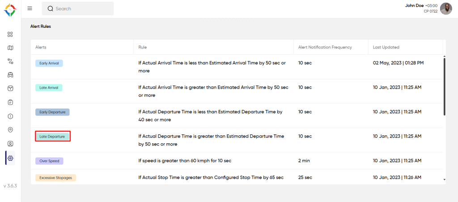
Task: Click the route path icon in sidebar
Action: [x=10, y=61]
